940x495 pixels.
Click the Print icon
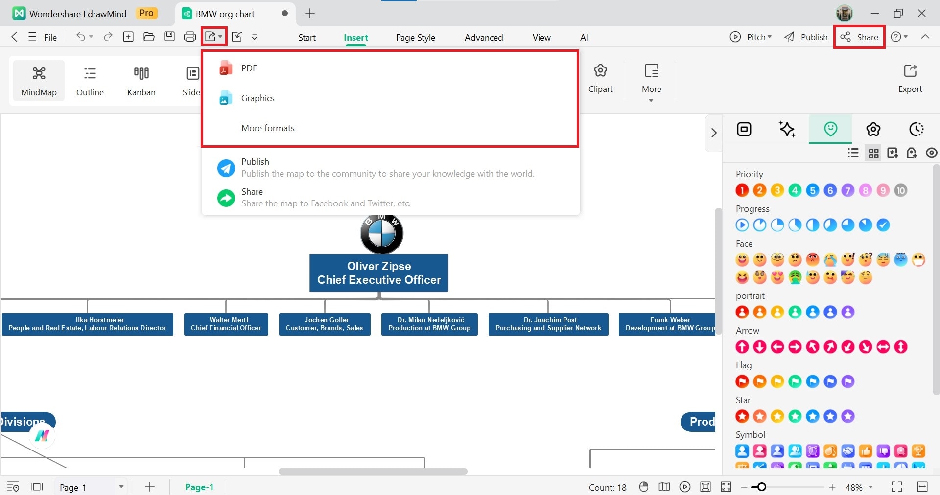click(190, 37)
